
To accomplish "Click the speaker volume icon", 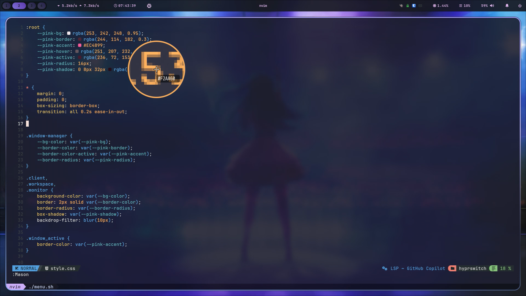I will tap(492, 5).
